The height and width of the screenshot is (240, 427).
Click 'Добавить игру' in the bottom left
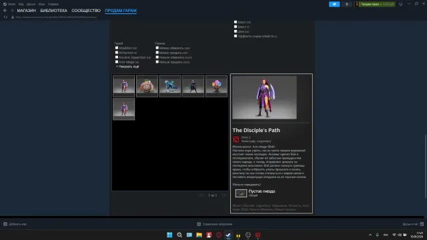(15, 224)
